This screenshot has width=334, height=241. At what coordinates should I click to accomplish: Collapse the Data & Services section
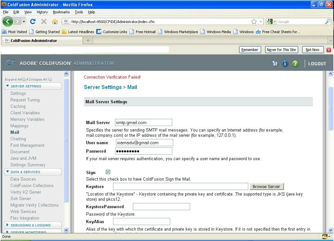point(32,172)
